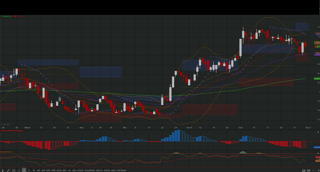Viewport: 320px width, 172px height.
Task: Click the ΛΑΜΔΑ.gr symbol label
Action: click(x=7, y=16)
